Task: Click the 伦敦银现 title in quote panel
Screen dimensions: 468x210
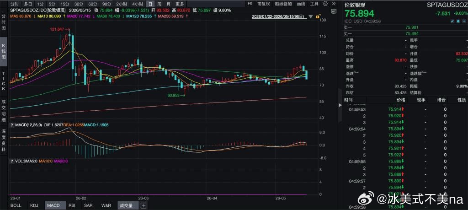Action: coord(355,5)
